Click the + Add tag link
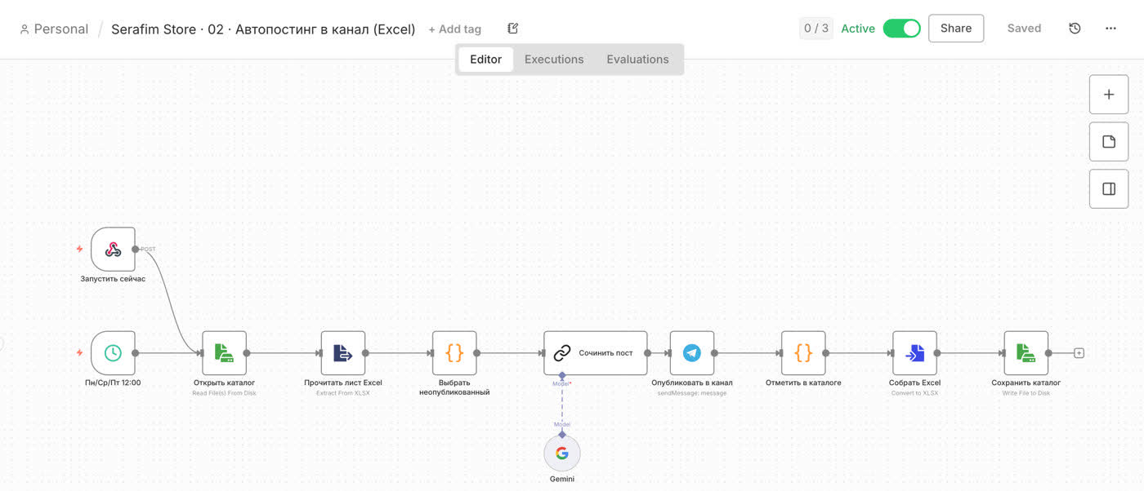This screenshot has height=491, width=1144. coord(455,29)
